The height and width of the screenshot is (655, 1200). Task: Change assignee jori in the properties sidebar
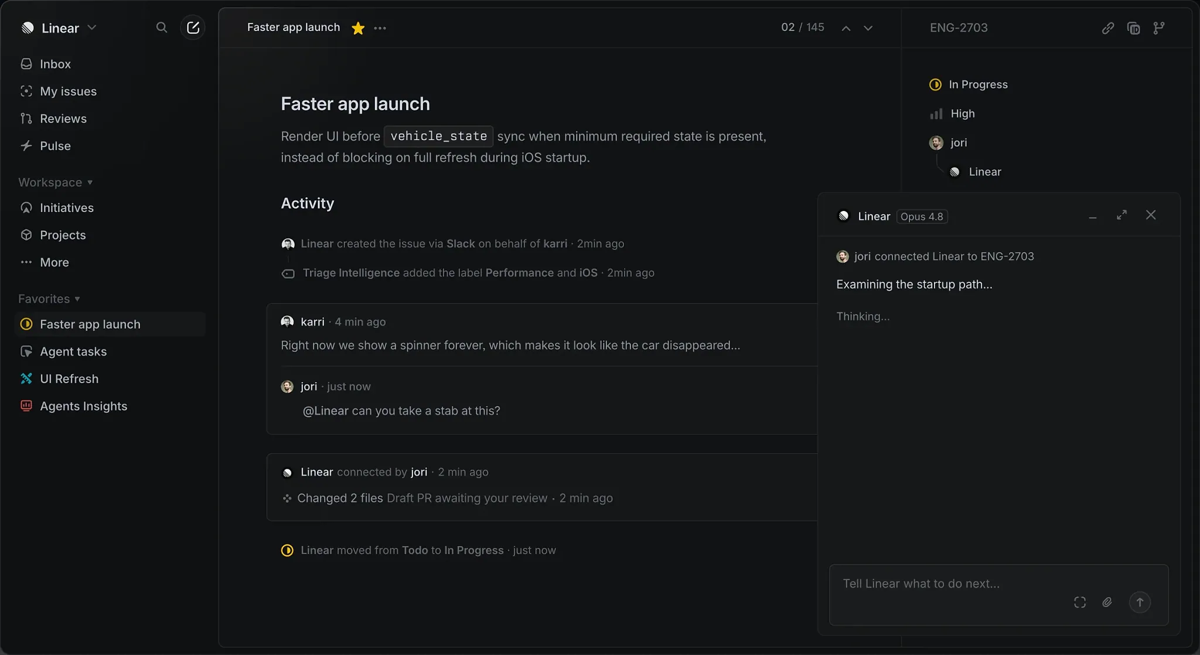click(x=949, y=142)
